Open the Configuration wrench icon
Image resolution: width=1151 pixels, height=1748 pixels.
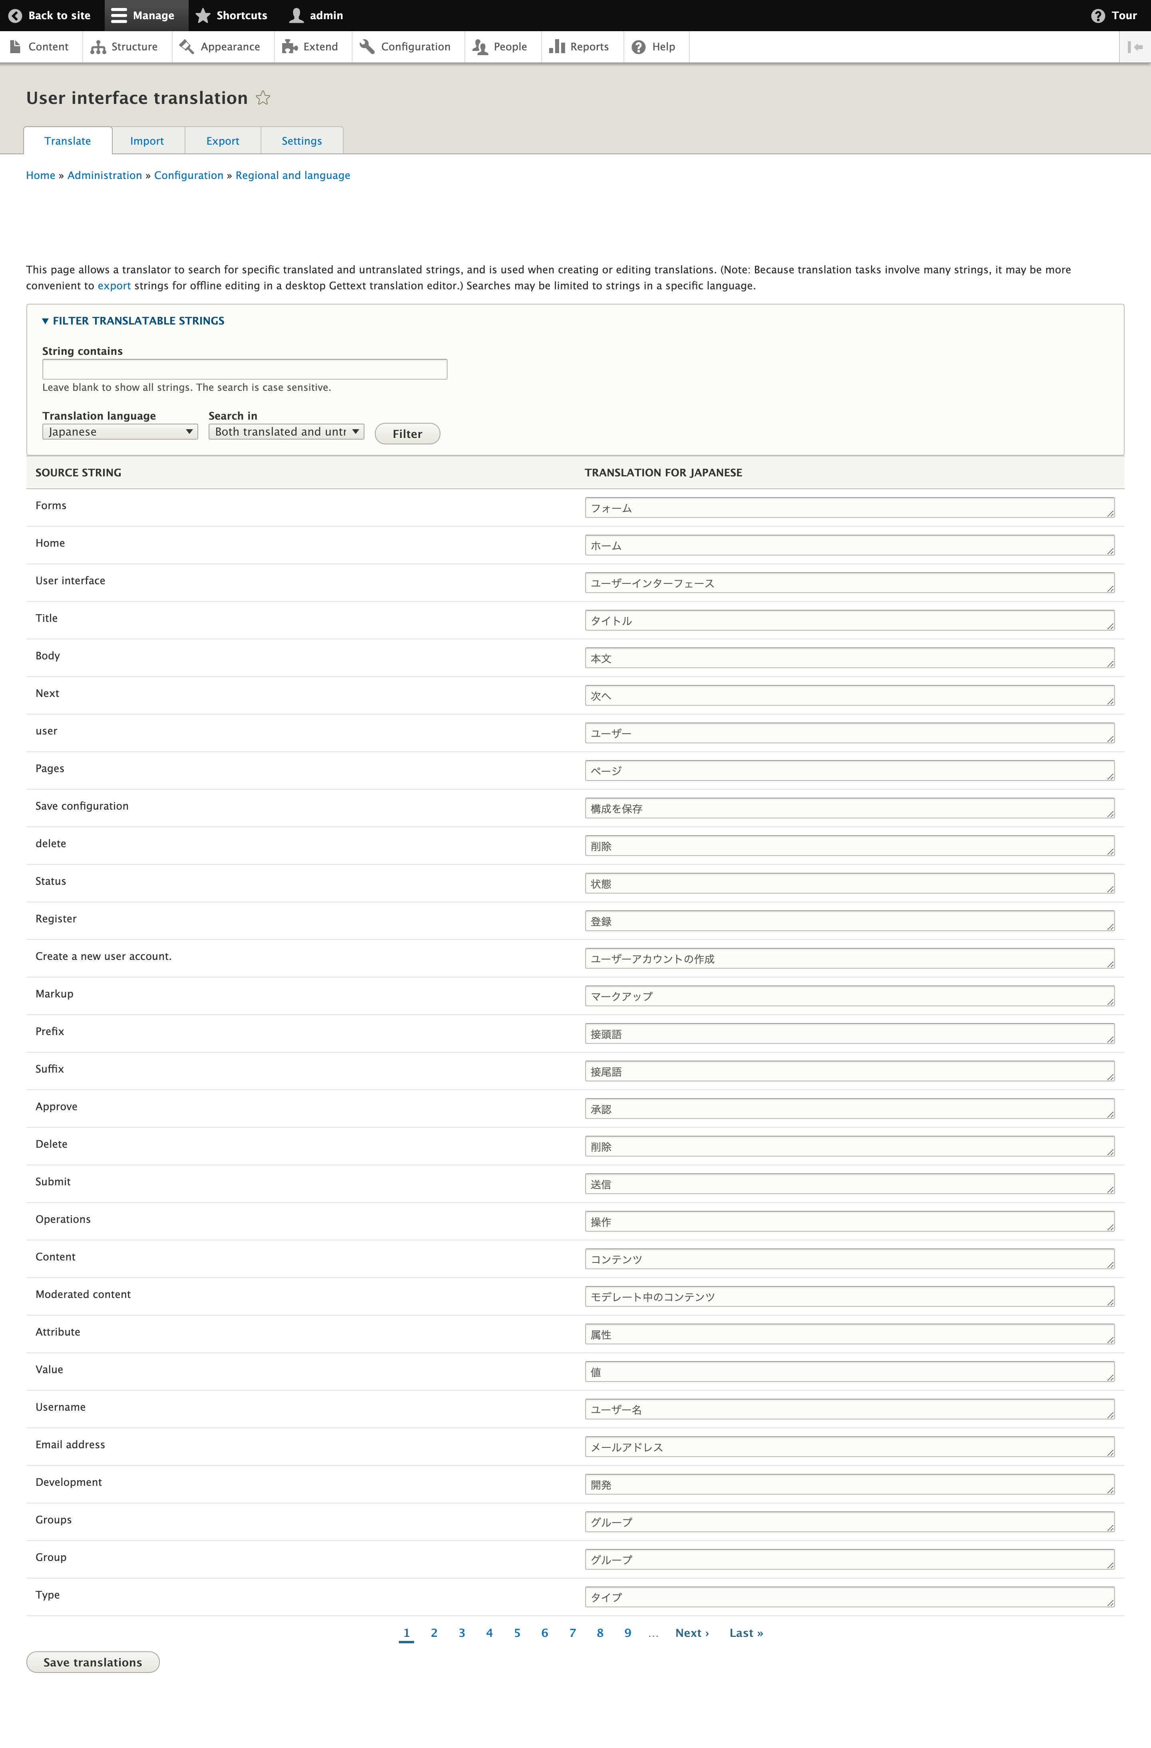(x=367, y=46)
